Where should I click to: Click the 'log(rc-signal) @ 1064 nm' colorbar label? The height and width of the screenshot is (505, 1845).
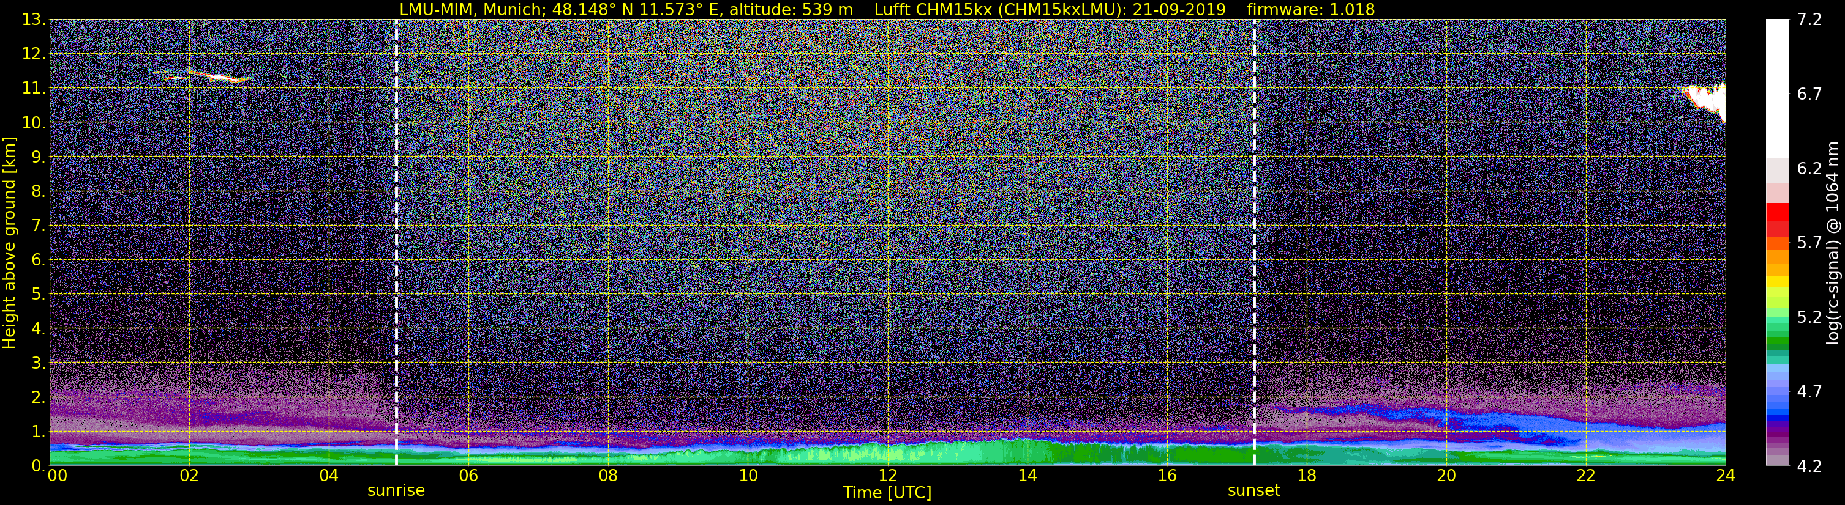point(1832,243)
